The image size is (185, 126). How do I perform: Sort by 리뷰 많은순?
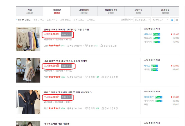click(x=65, y=20)
